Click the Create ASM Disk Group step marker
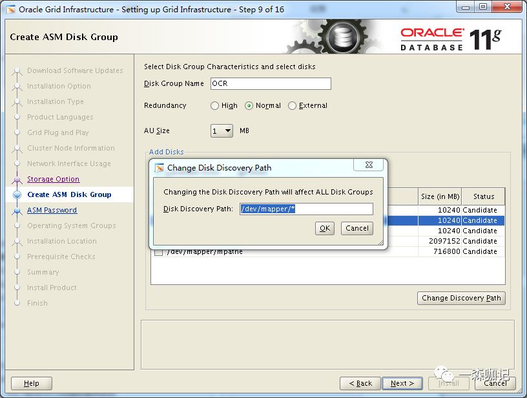The image size is (527, 398). click(x=17, y=194)
